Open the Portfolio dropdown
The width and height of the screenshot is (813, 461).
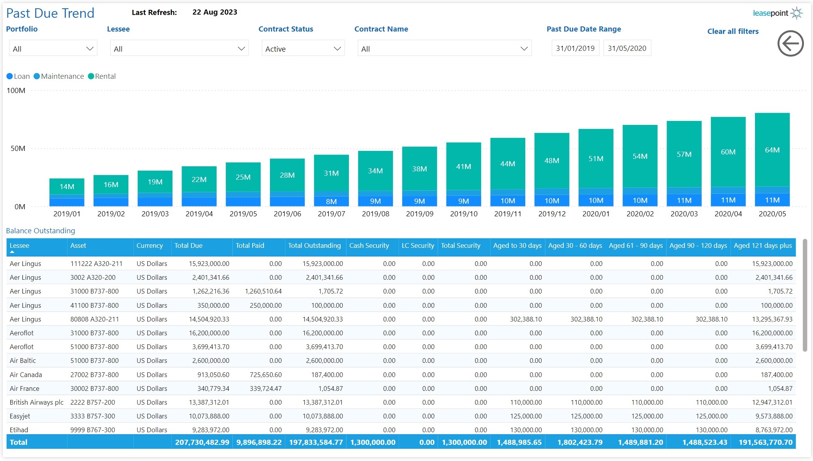[x=53, y=48]
